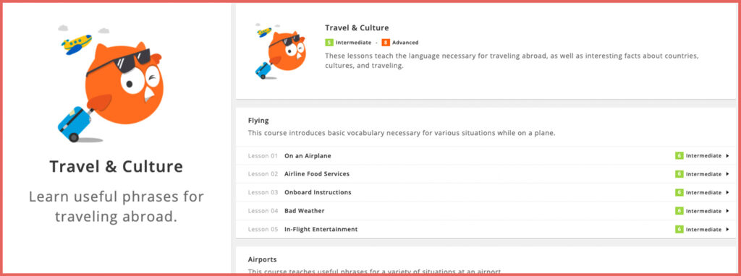Expand In-Flight Entertainment lesson arrow

point(728,229)
